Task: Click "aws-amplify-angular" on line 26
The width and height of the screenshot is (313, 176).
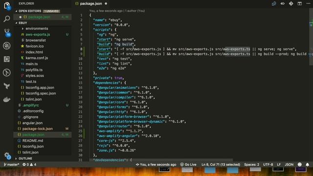Action: [117, 136]
